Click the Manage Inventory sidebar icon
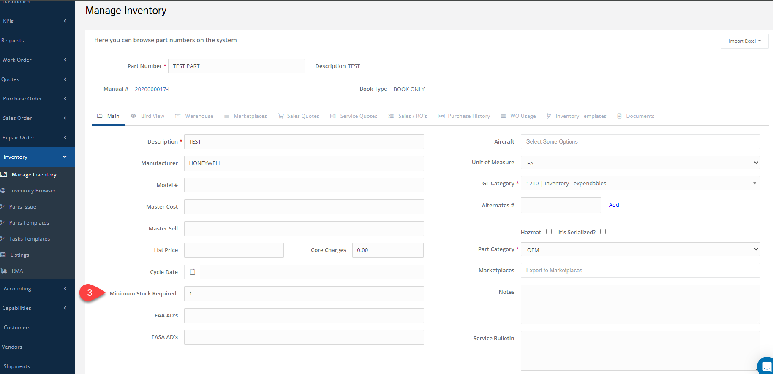Screen dimensions: 773x374 point(4,175)
